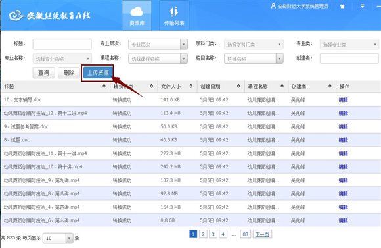Open the 资源库 cloud tab
The width and height of the screenshot is (381, 248).
(137, 16)
